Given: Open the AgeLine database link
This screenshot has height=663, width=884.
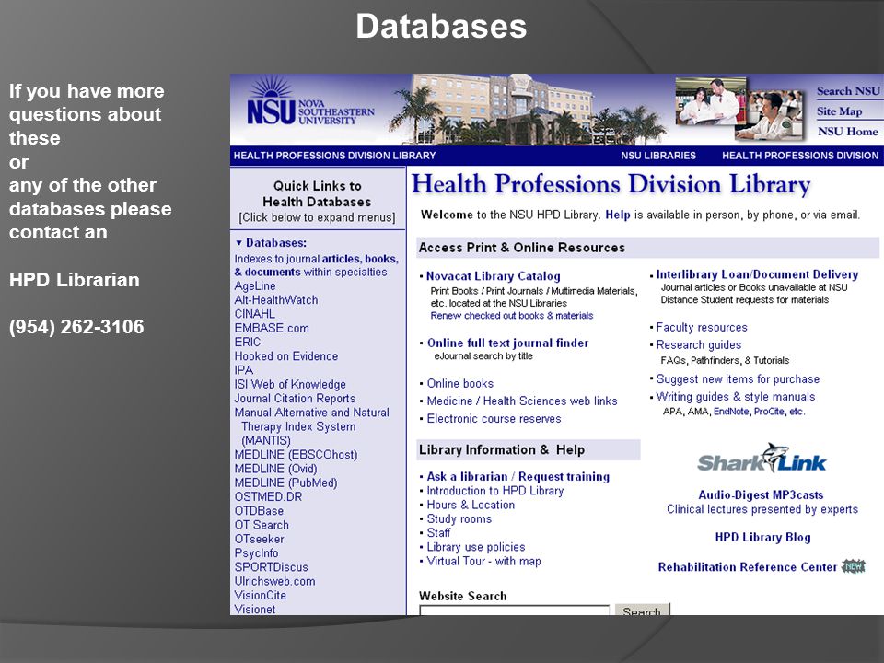Looking at the screenshot, I should click(255, 285).
